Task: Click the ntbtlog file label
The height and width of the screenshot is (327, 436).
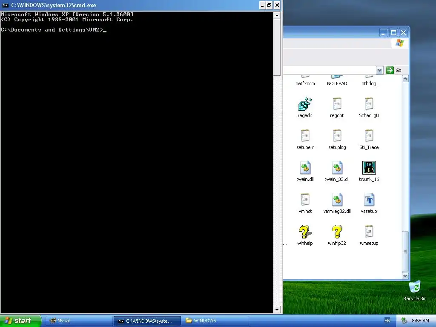Action: pos(369,83)
